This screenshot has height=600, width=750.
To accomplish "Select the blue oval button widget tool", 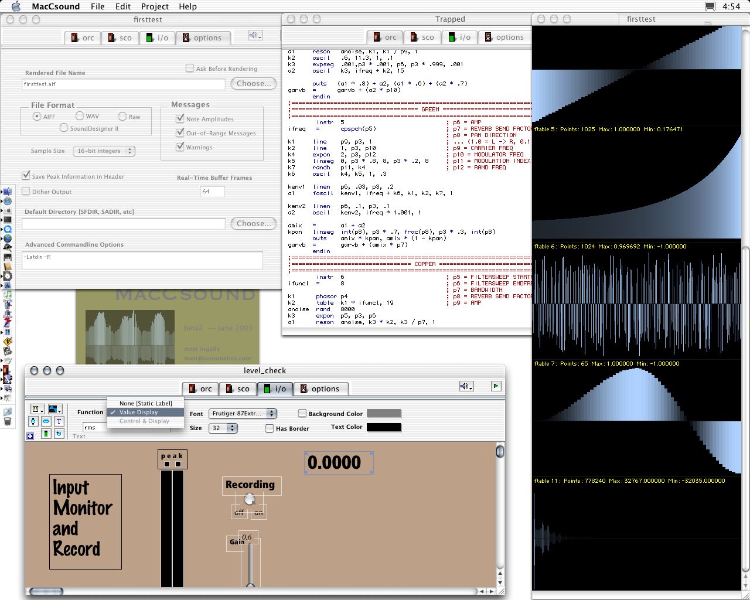I will [x=46, y=421].
